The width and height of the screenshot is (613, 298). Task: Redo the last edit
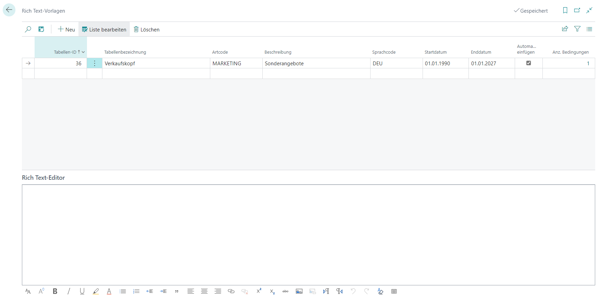[x=367, y=291]
